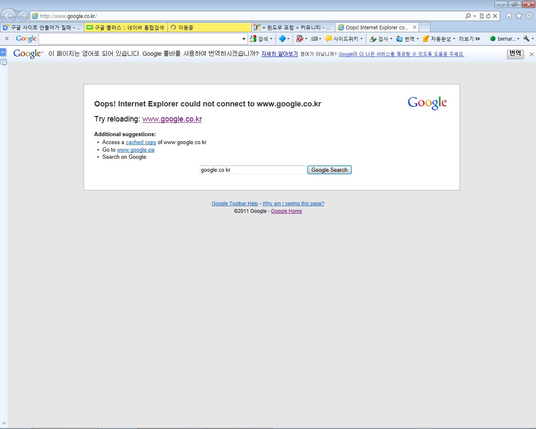
Task: Close the 'Oops! Internet Explorer co...' tab
Action: [415, 27]
